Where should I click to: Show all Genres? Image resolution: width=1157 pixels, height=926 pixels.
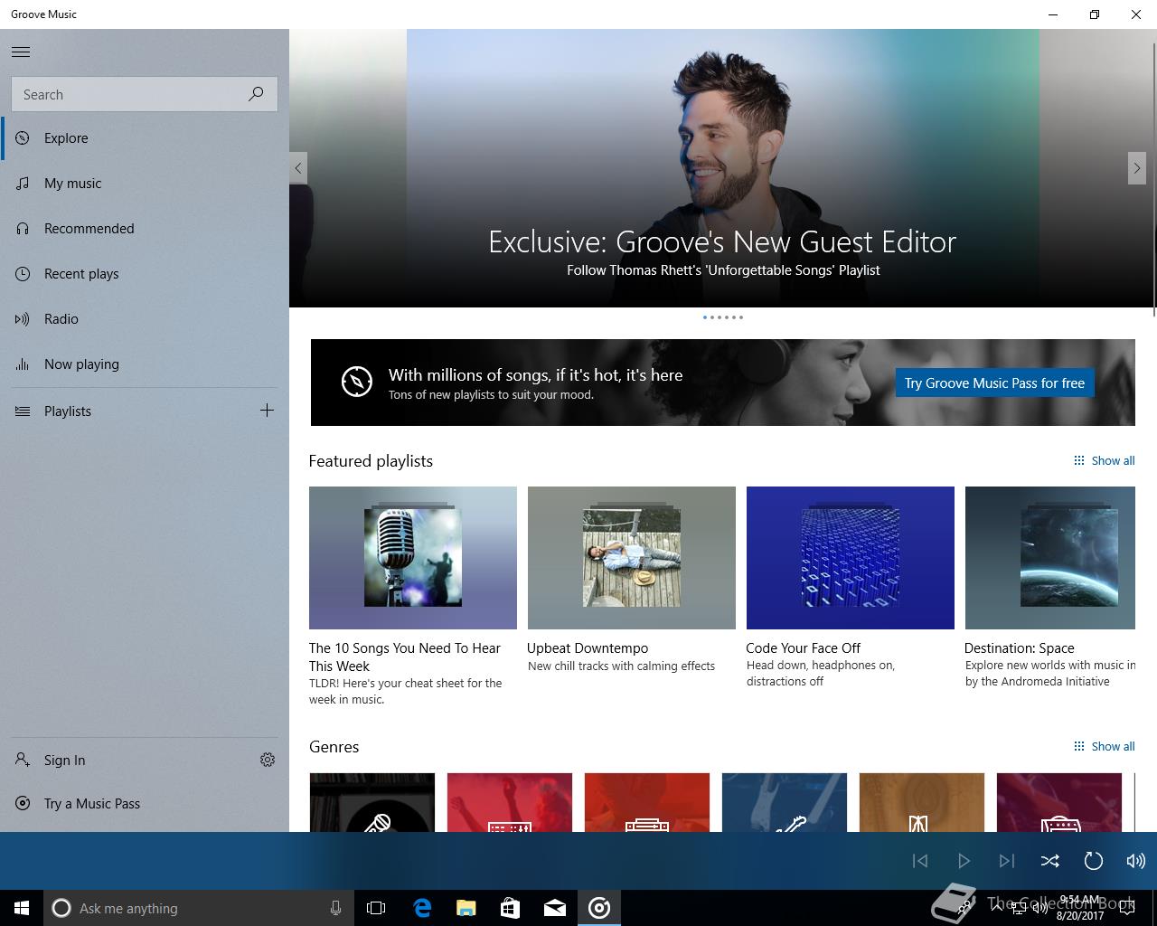point(1104,746)
